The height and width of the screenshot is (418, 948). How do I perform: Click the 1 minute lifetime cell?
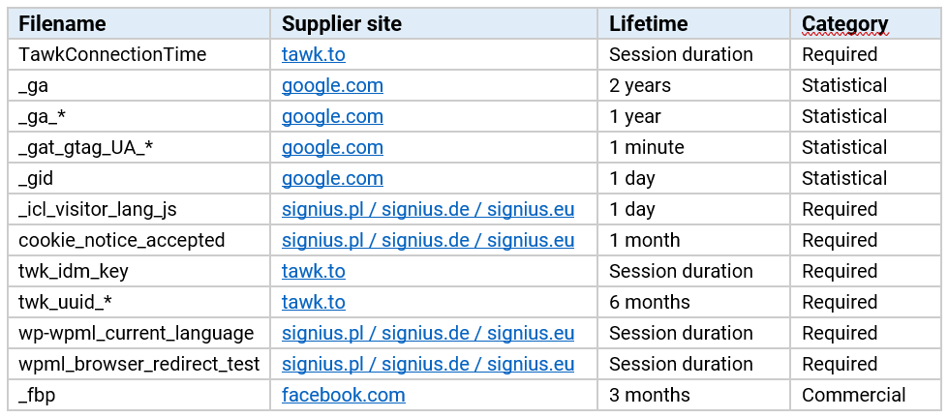[646, 148]
